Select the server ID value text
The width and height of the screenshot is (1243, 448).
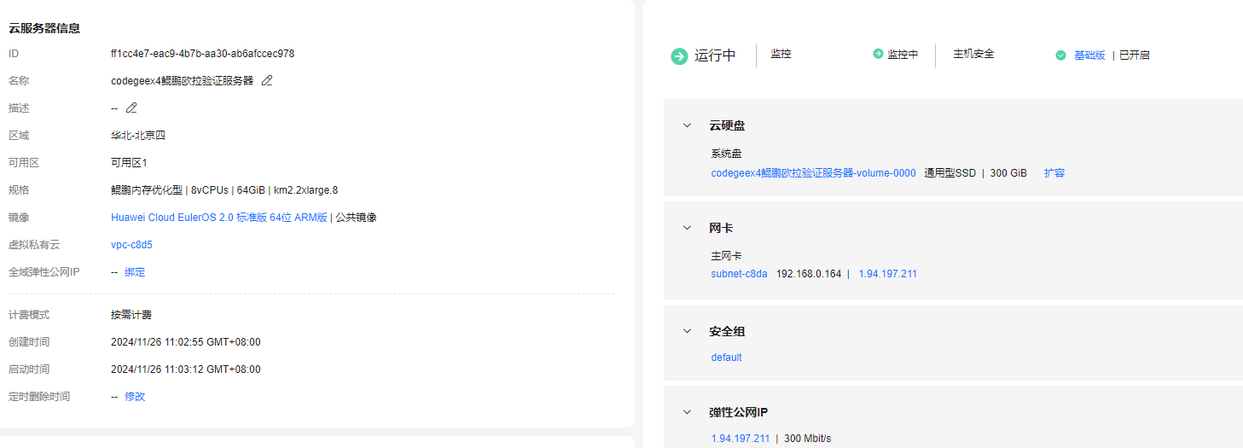(203, 53)
